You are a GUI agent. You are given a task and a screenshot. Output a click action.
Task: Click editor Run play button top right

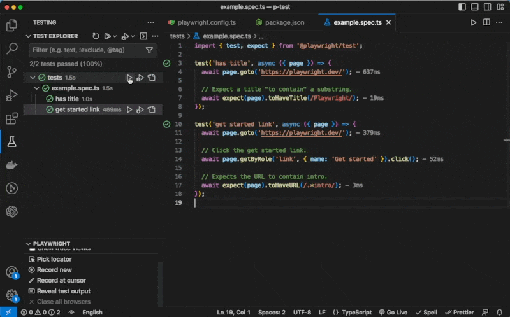(474, 22)
